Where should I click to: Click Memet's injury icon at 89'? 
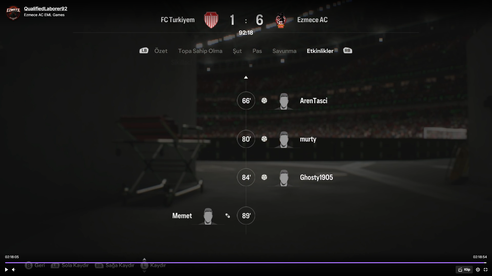(x=228, y=216)
